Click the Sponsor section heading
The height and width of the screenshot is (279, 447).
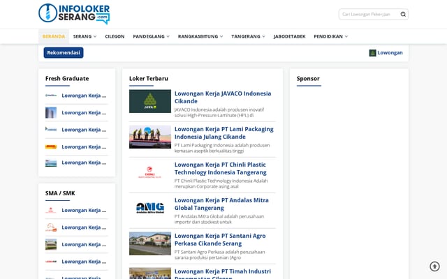pos(308,79)
